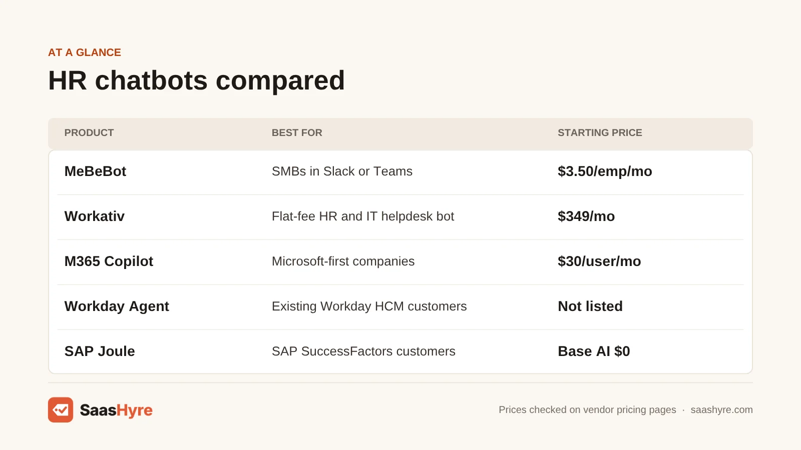Click 'Microsoft-first companies' cell
Screen dimensions: 801x450
click(343, 261)
